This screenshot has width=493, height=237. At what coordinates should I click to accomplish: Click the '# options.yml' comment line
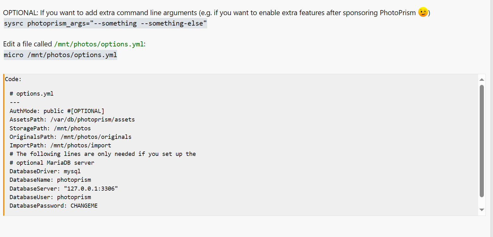click(x=32, y=94)
